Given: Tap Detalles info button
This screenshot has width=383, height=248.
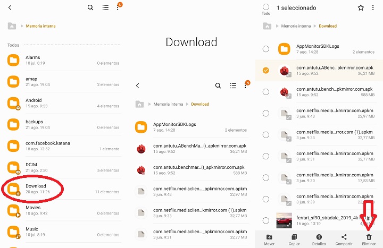Looking at the screenshot, I should [x=319, y=240].
